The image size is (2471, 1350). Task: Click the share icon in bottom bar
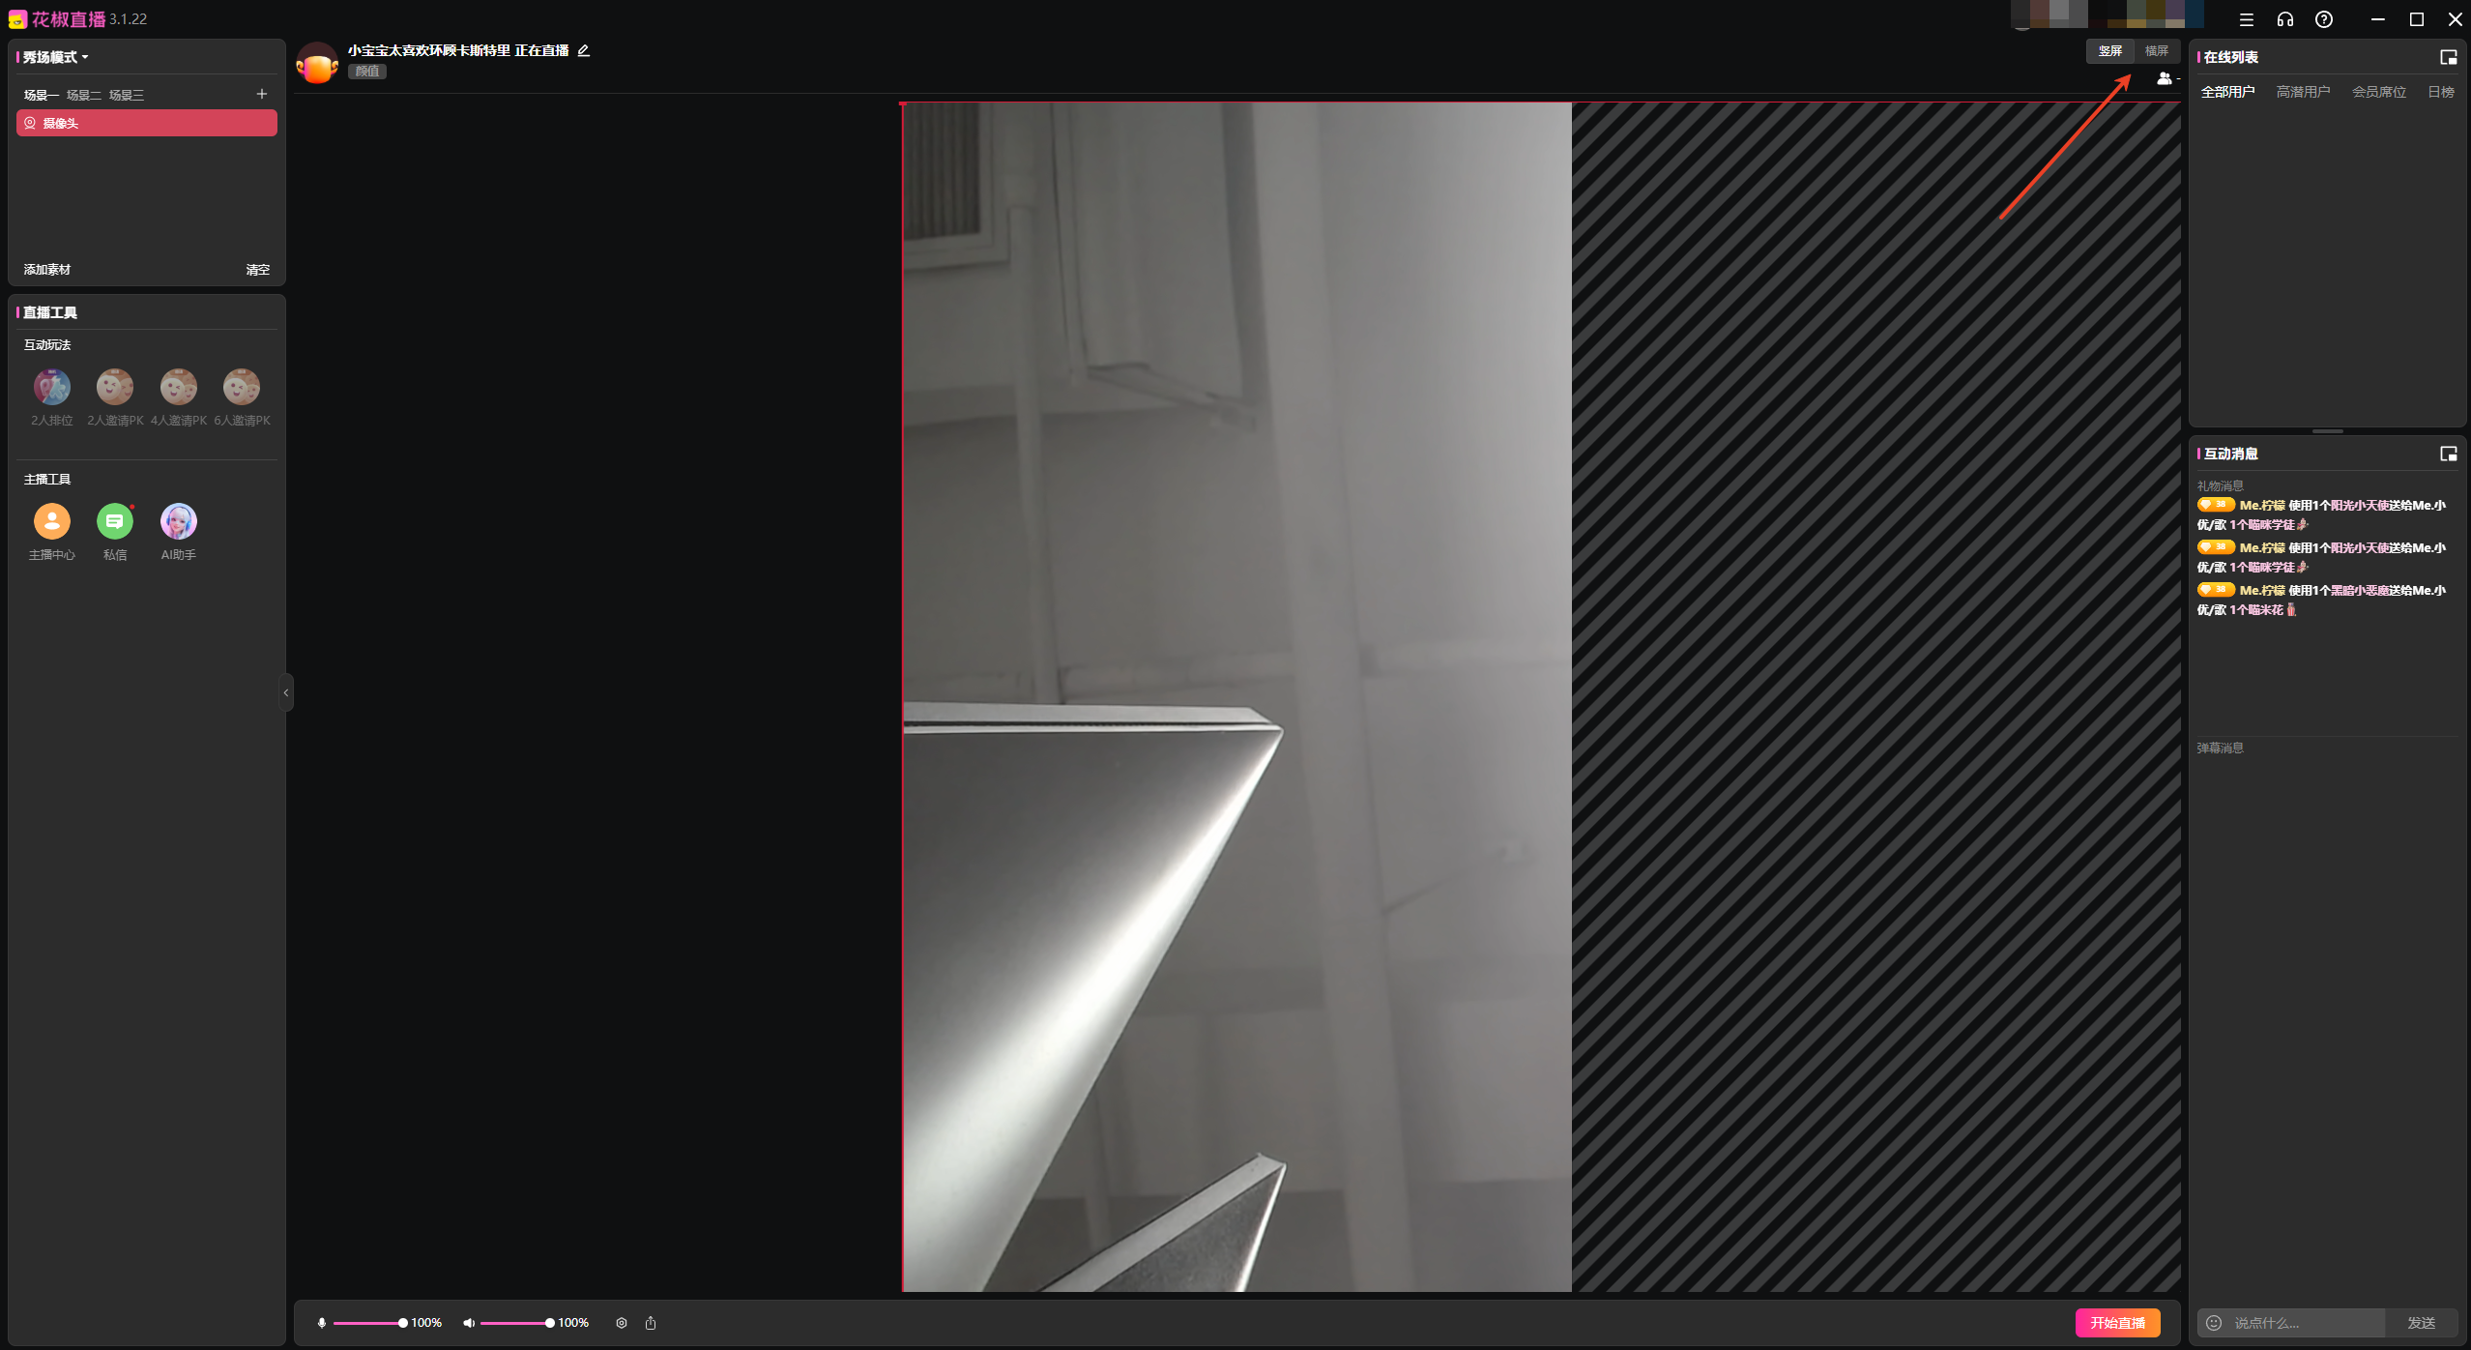(651, 1323)
